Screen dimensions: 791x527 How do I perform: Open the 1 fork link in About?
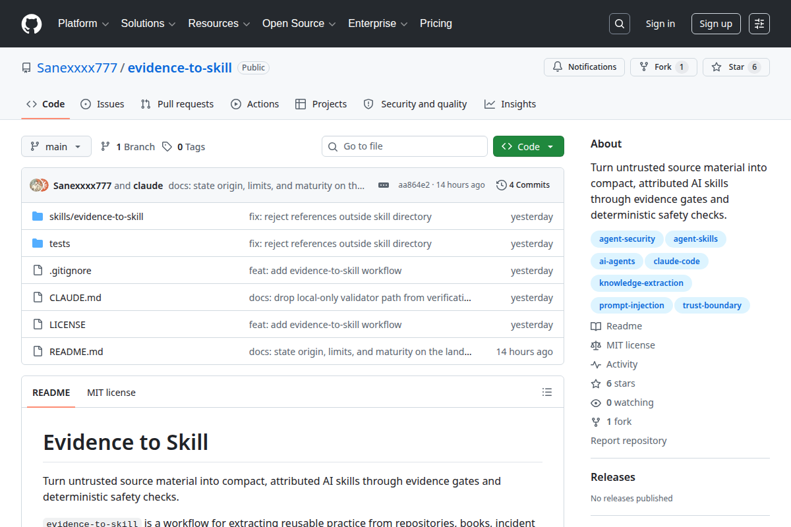619,422
